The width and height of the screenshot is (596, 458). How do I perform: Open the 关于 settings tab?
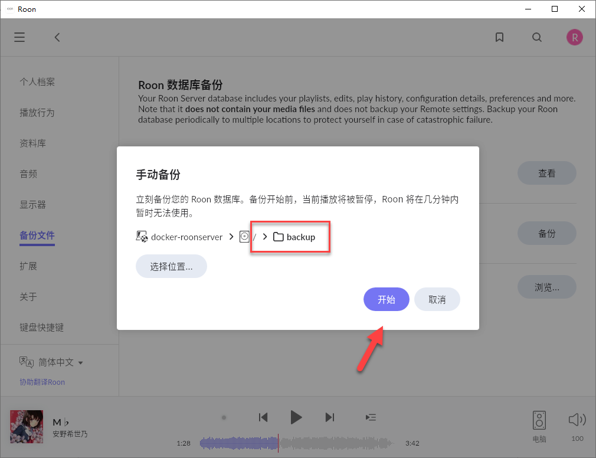click(28, 297)
